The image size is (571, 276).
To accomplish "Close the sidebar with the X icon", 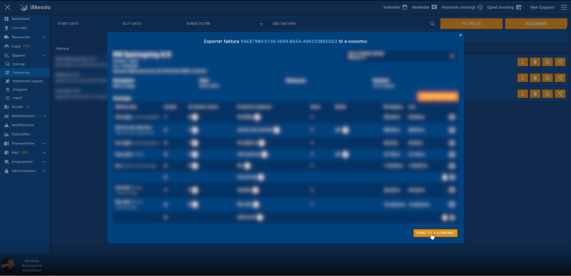I will (8, 7).
